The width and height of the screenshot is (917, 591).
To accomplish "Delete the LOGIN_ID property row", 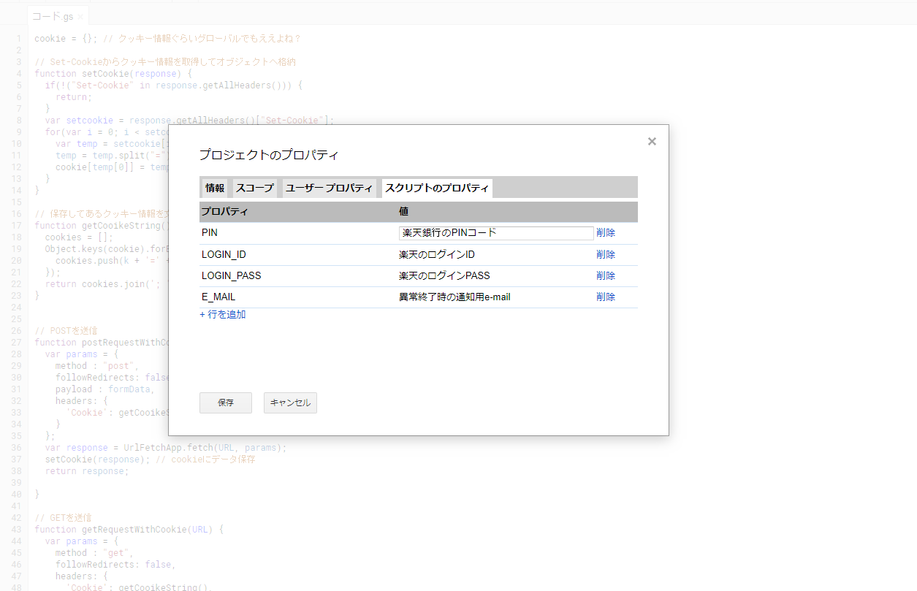I will (x=606, y=254).
